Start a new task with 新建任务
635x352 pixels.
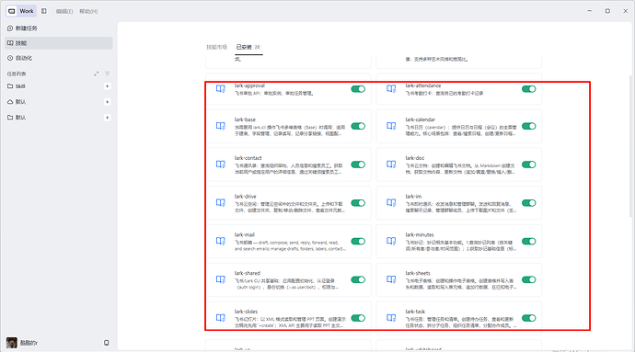point(59,28)
